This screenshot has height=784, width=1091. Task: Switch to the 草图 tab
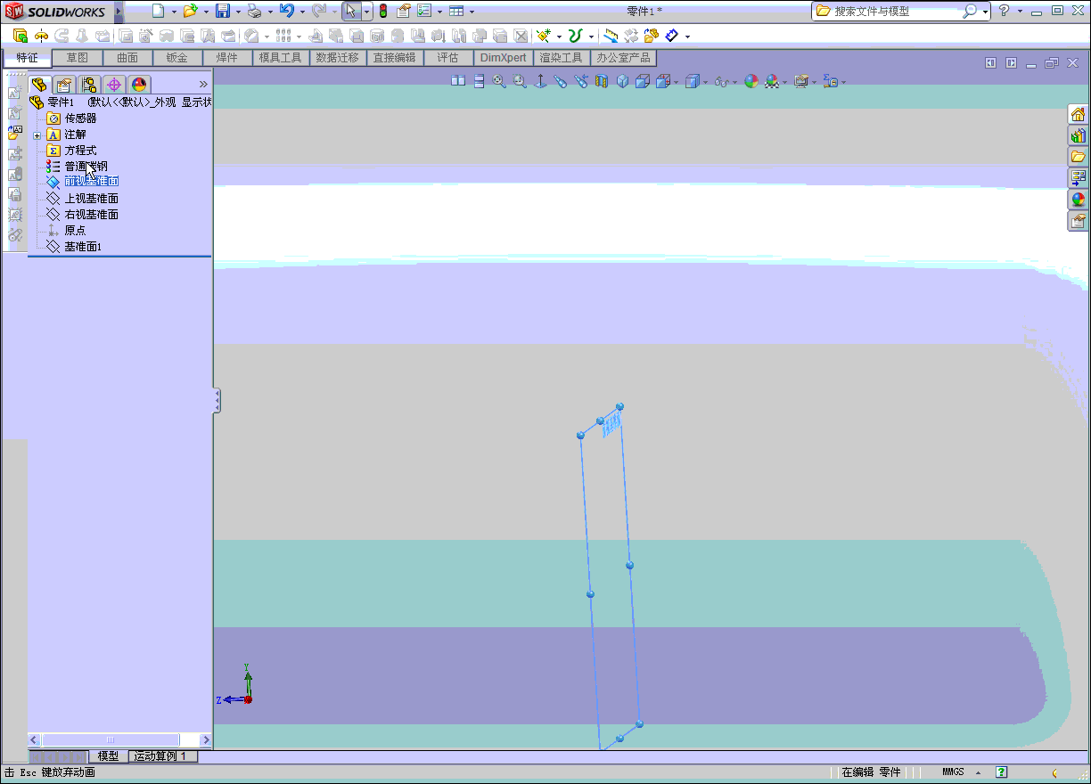pos(78,58)
